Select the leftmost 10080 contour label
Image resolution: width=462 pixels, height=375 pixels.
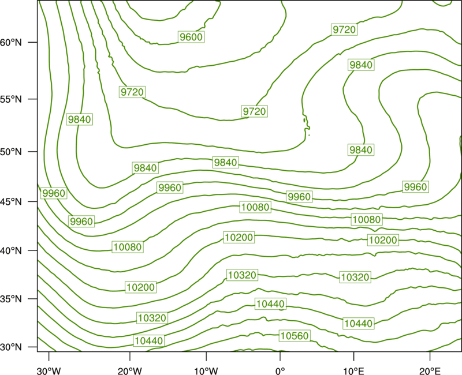(x=128, y=247)
